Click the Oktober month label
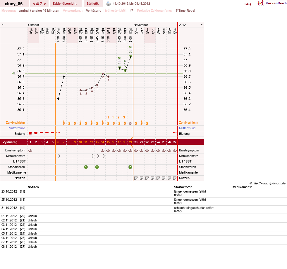The width and height of the screenshot is (287, 269). (x=34, y=25)
